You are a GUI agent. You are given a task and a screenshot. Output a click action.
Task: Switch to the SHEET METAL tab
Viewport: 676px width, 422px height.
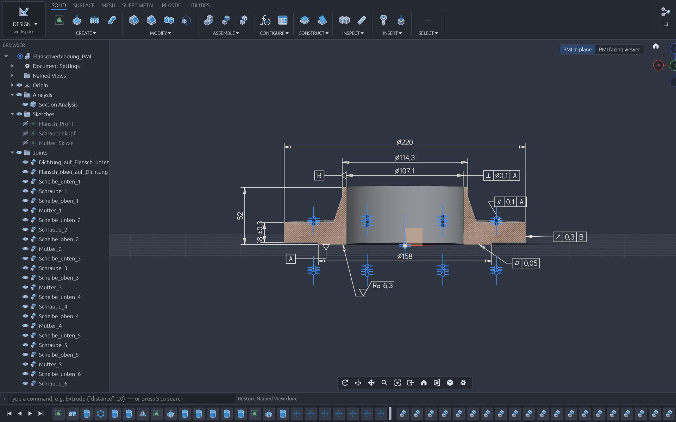(x=138, y=5)
